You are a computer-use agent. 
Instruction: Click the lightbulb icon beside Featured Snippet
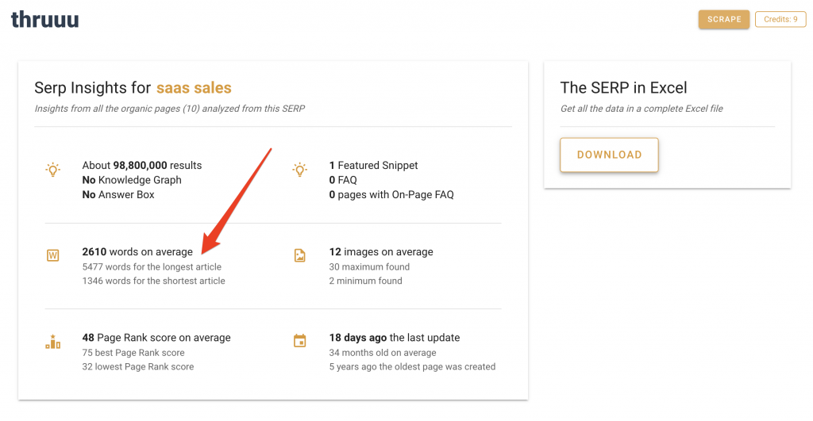299,170
